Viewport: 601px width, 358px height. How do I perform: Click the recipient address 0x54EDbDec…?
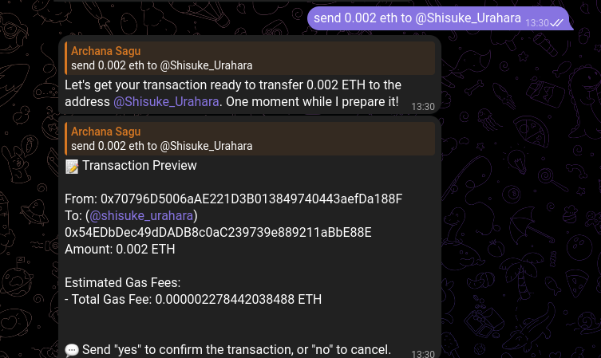coord(218,232)
